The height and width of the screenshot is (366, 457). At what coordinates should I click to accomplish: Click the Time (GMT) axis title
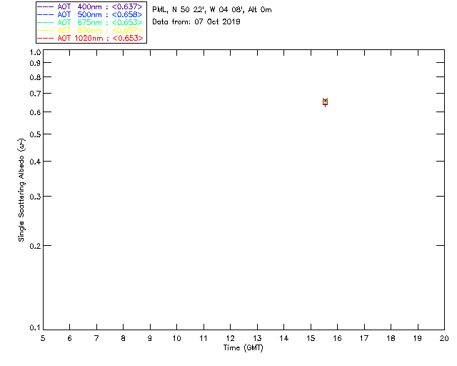(243, 347)
